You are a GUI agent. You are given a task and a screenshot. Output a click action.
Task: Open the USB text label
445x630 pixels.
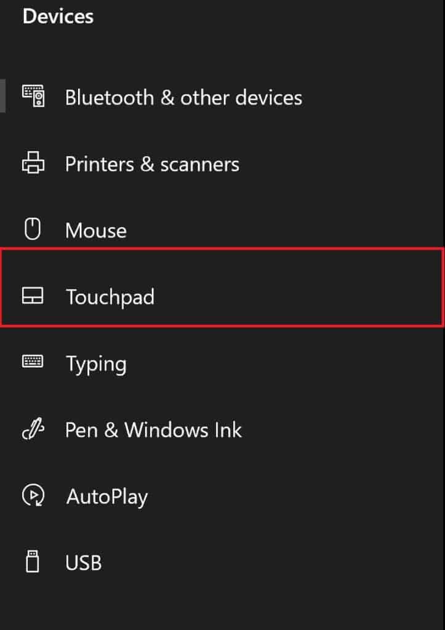[83, 562]
